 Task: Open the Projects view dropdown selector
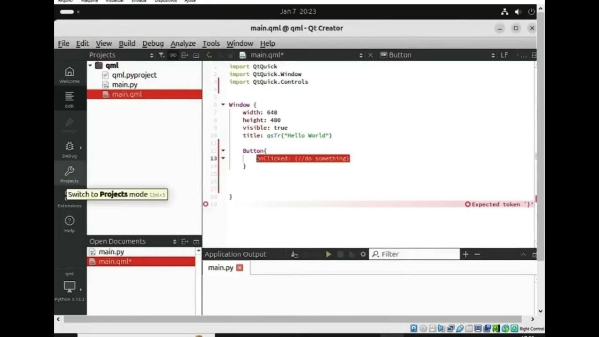tap(151, 55)
